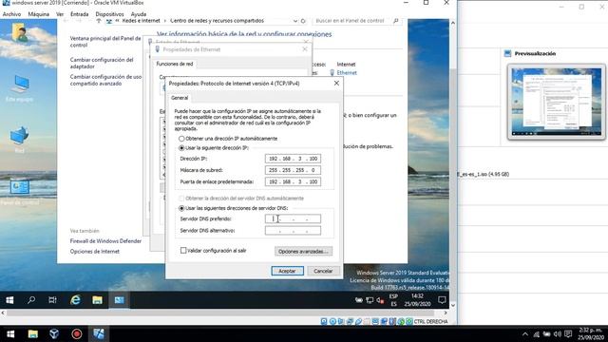Open Ver menu in VirtualBox
This screenshot has height=342, width=608.
click(60, 14)
